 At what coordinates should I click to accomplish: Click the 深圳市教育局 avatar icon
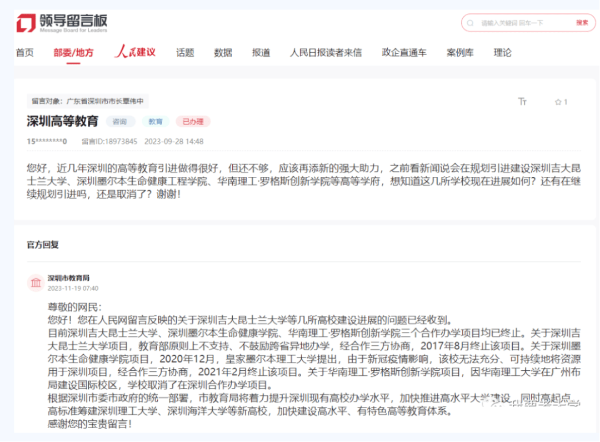tap(36, 282)
